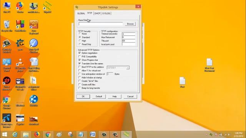Click the Max Retransmit field
The width and height of the screenshot is (246, 138).
[x=128, y=38]
